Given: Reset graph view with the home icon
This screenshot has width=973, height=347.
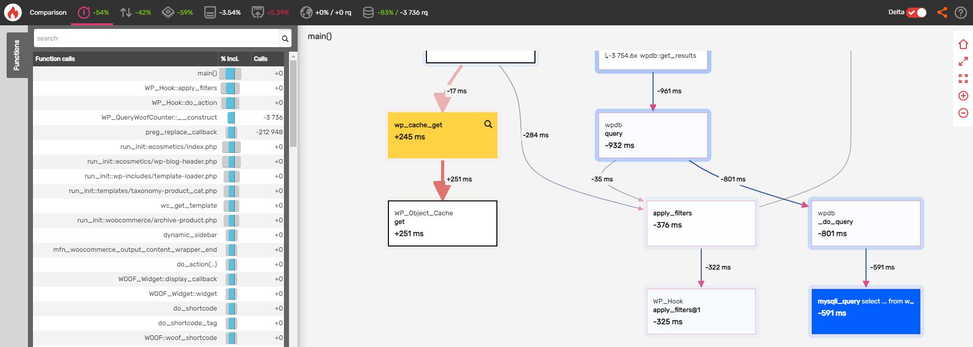Looking at the screenshot, I should [x=963, y=45].
